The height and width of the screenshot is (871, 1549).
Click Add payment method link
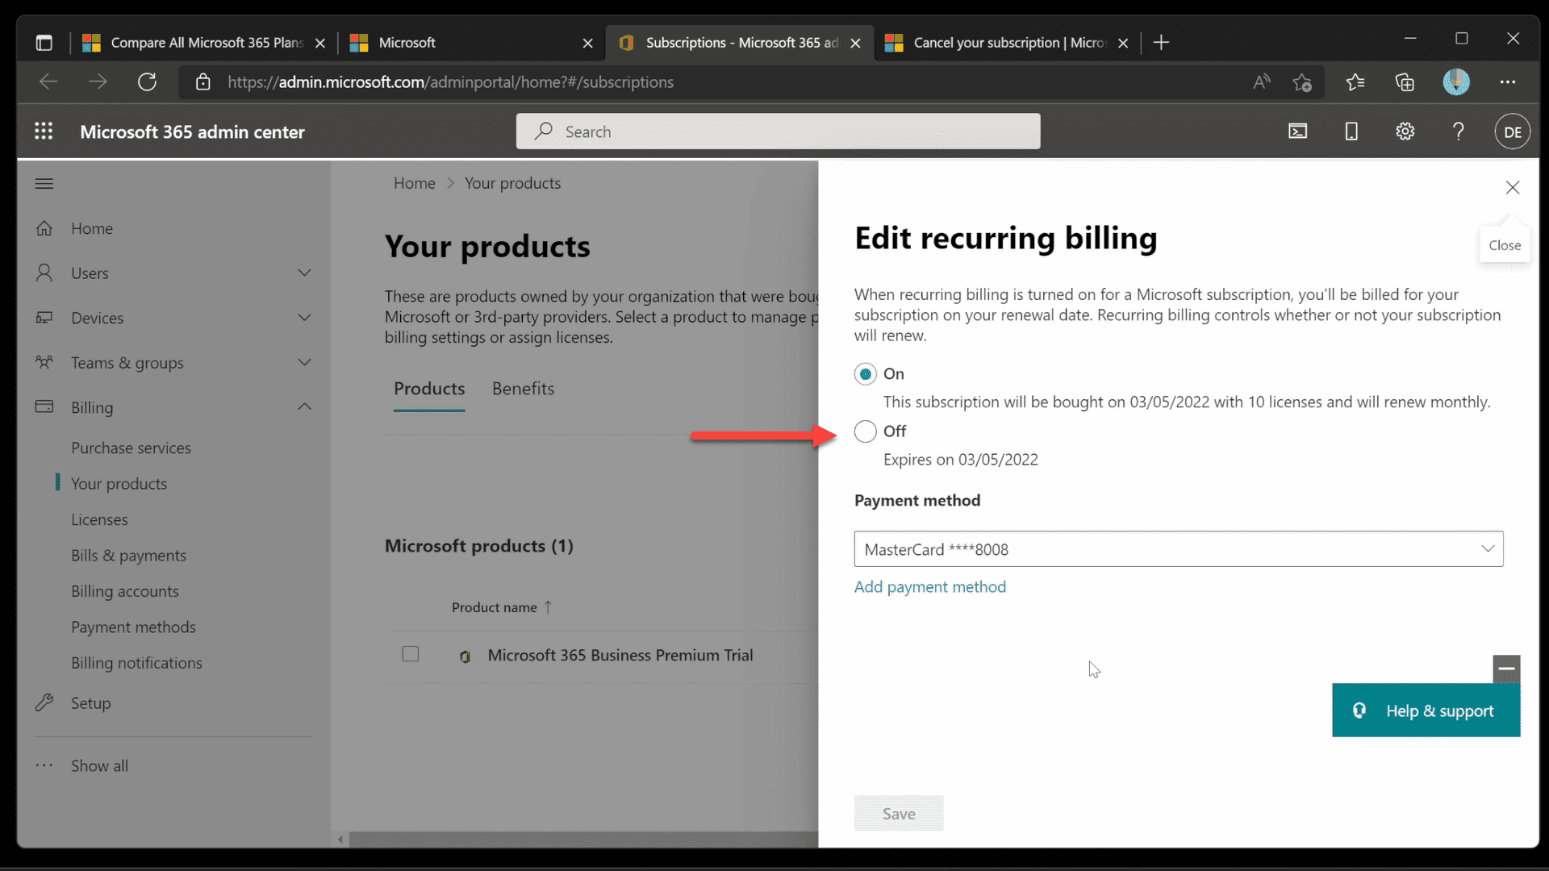(929, 587)
